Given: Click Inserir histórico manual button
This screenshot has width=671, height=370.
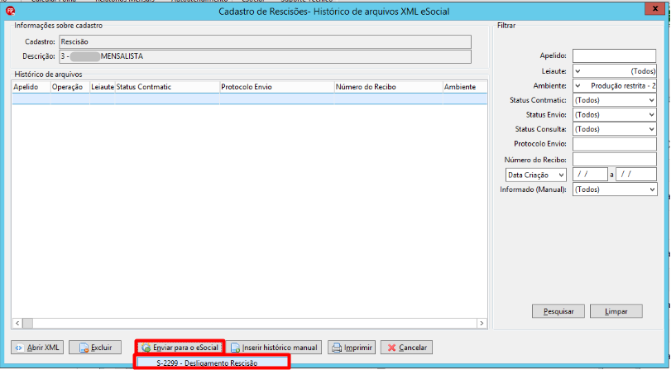Looking at the screenshot, I should click(274, 348).
